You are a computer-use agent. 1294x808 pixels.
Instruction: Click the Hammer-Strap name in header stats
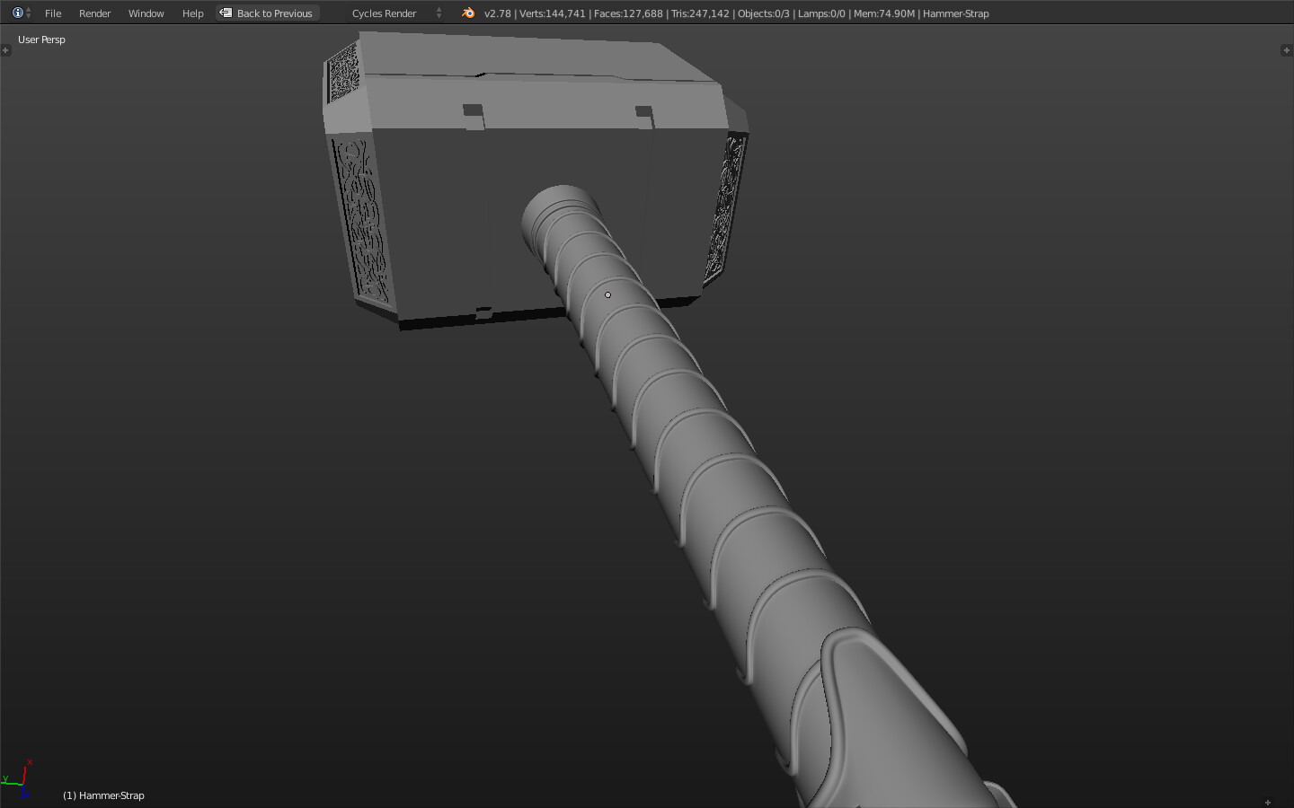click(956, 13)
